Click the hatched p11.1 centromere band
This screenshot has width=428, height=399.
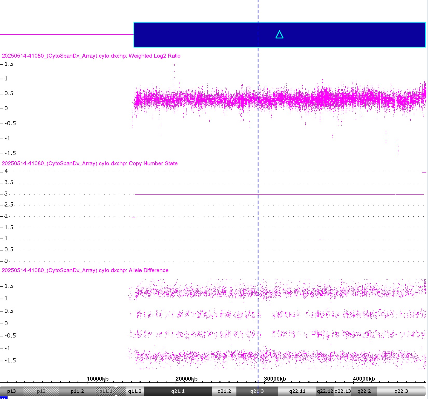[106, 391]
